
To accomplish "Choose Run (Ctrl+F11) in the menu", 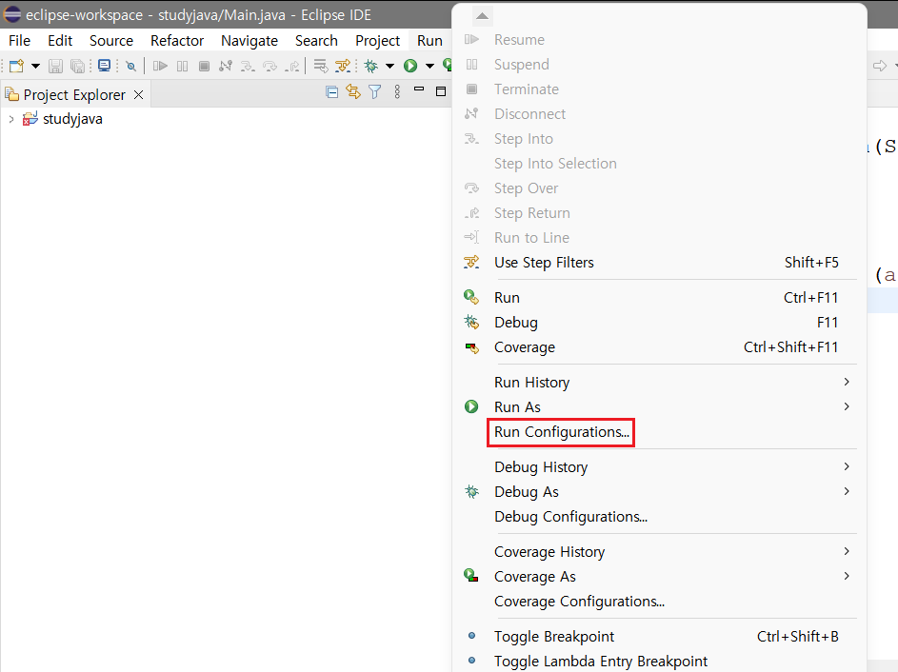I will 659,298.
